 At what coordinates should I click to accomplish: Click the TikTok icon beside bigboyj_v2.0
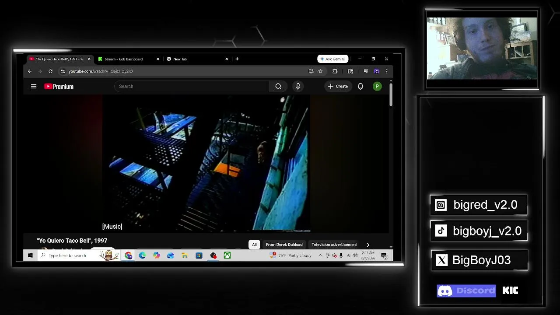point(441,231)
